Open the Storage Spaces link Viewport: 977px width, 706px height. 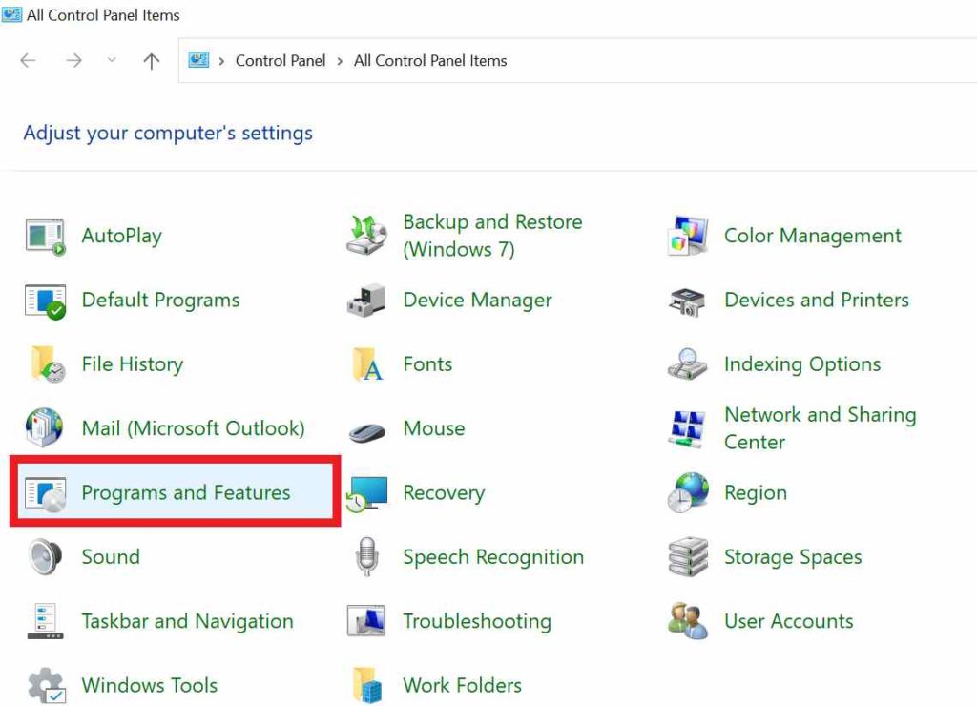point(793,557)
